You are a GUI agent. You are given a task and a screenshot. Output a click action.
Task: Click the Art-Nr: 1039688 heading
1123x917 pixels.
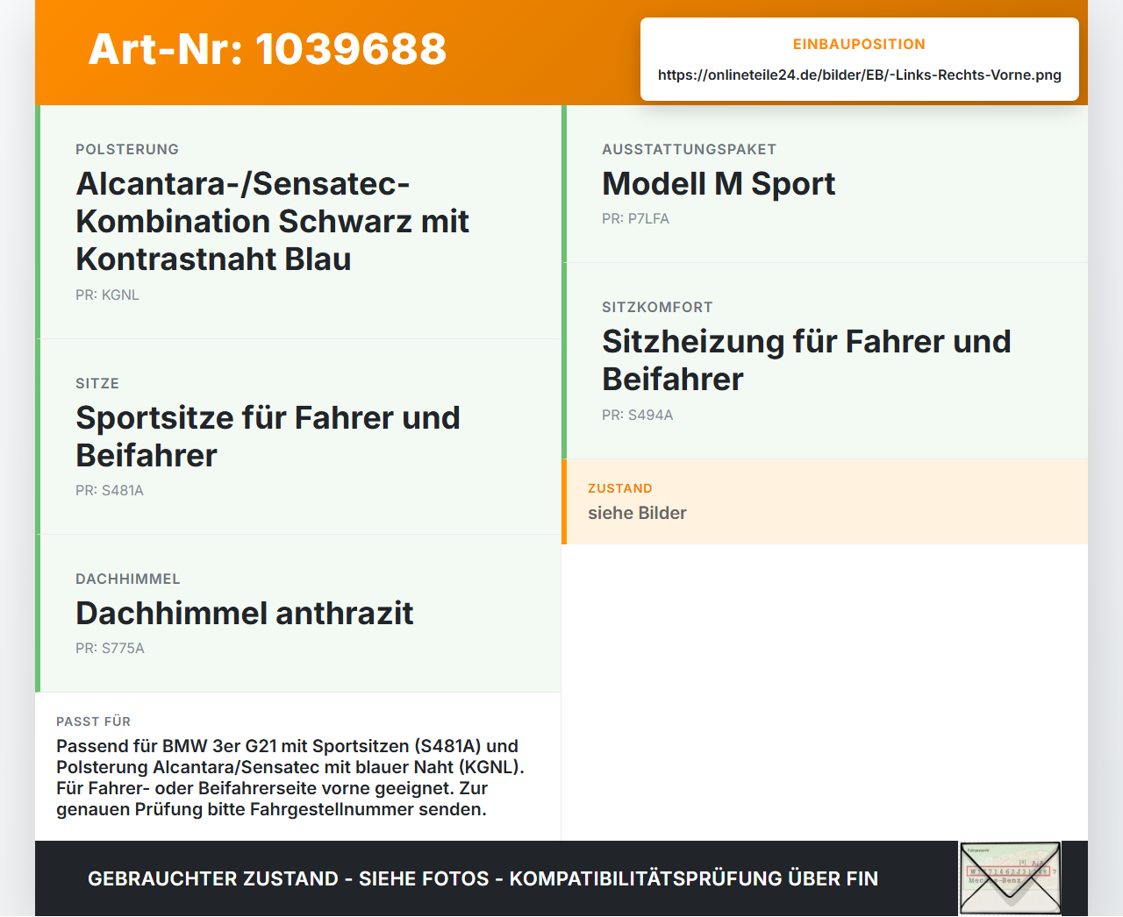[x=268, y=49]
